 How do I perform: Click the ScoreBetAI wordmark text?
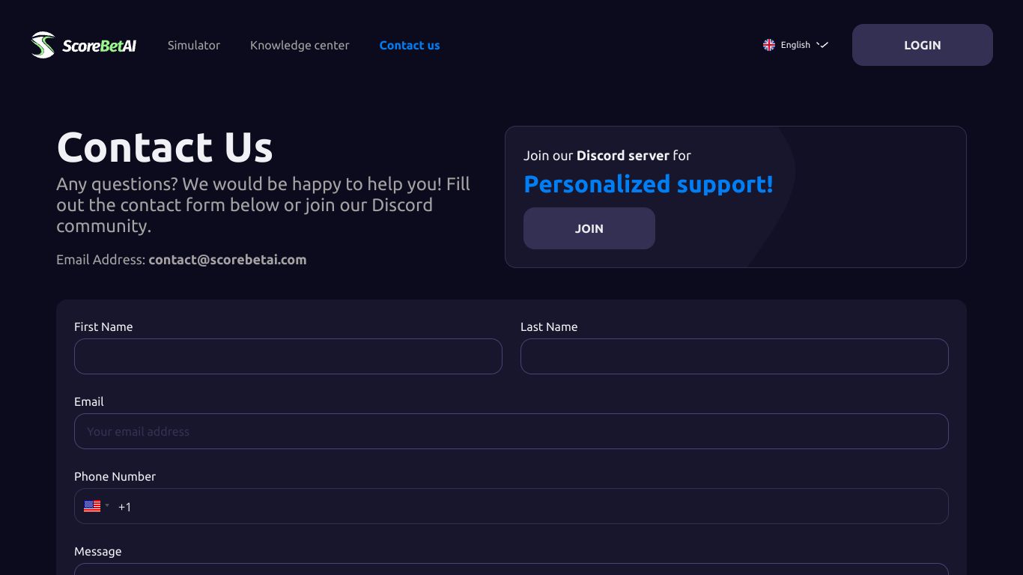pyautogui.click(x=99, y=46)
